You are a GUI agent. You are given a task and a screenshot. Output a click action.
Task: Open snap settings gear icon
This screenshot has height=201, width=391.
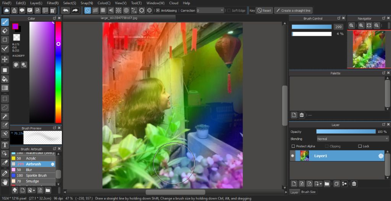149,10
